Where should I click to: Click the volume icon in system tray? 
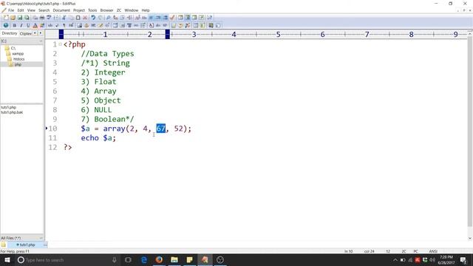pos(432,259)
